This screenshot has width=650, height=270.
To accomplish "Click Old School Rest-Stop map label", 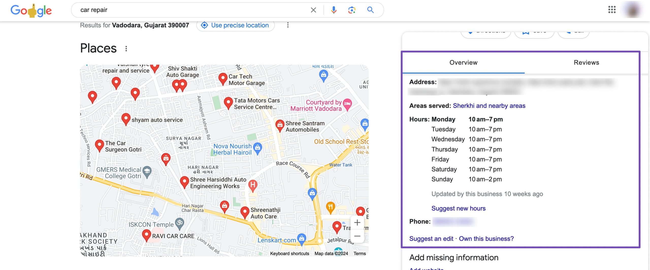I will 341,142.
